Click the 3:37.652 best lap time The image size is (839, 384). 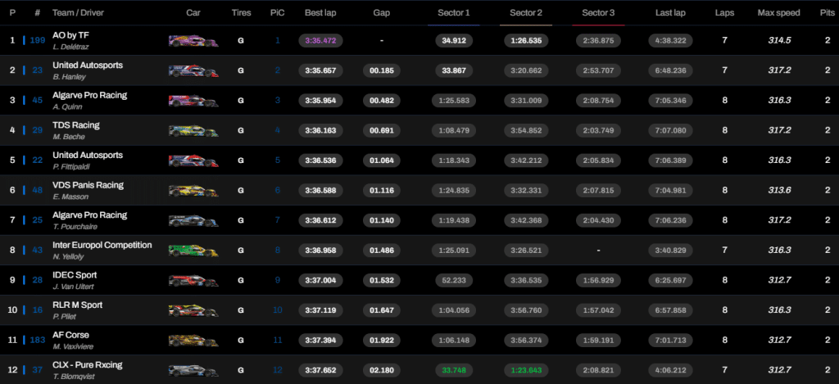coord(320,370)
